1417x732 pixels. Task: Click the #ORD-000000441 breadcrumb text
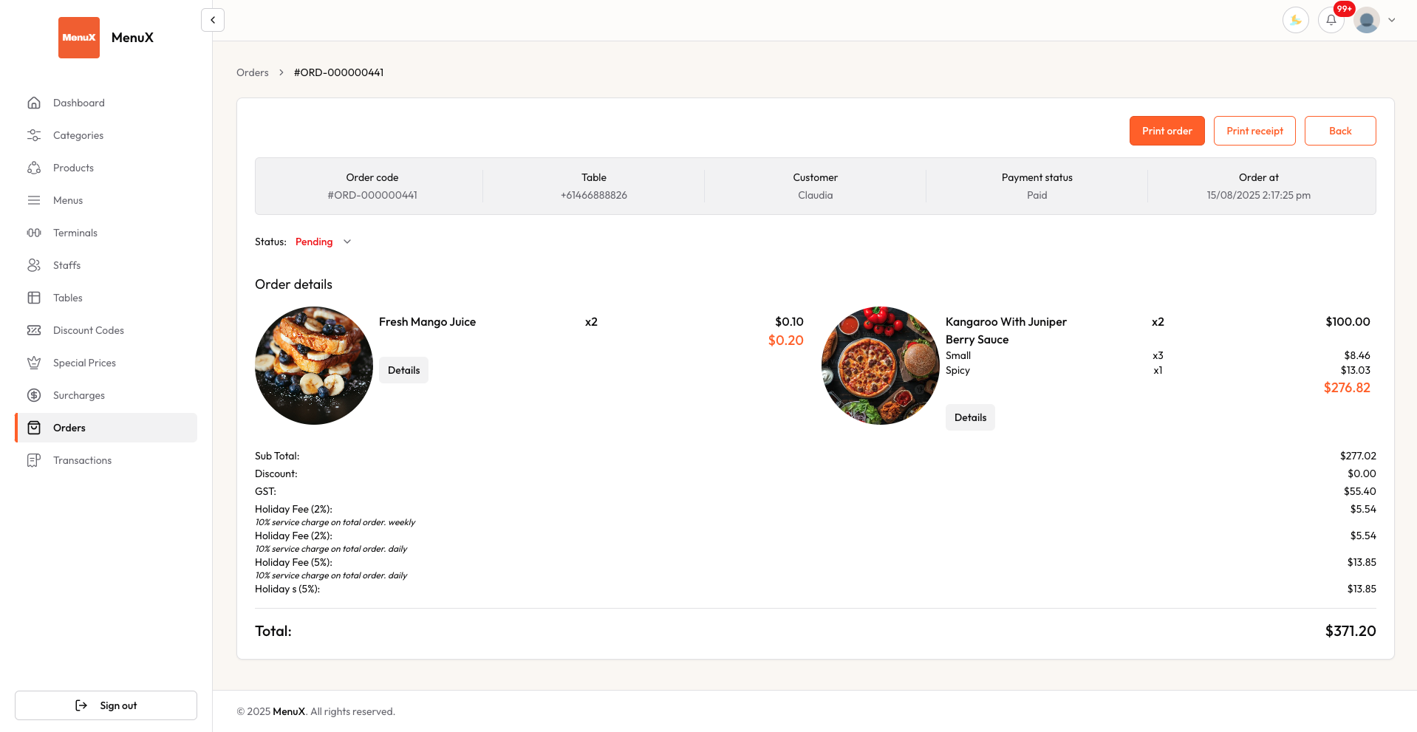click(x=338, y=72)
